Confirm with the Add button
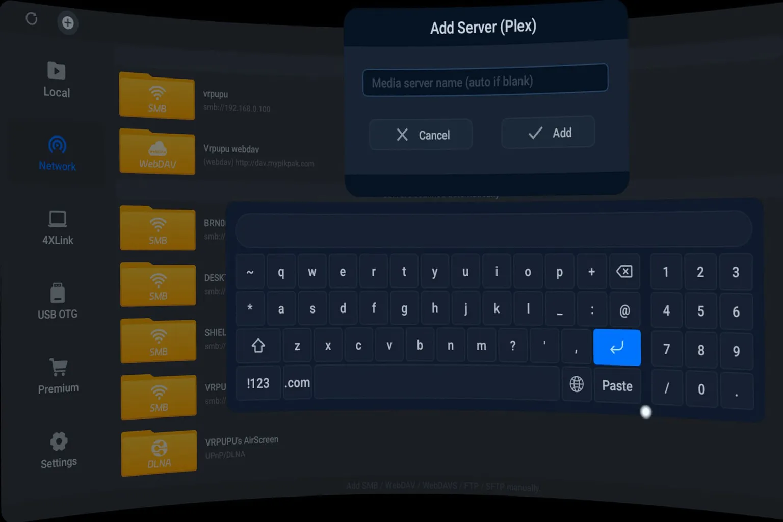This screenshot has width=783, height=522. coord(548,133)
